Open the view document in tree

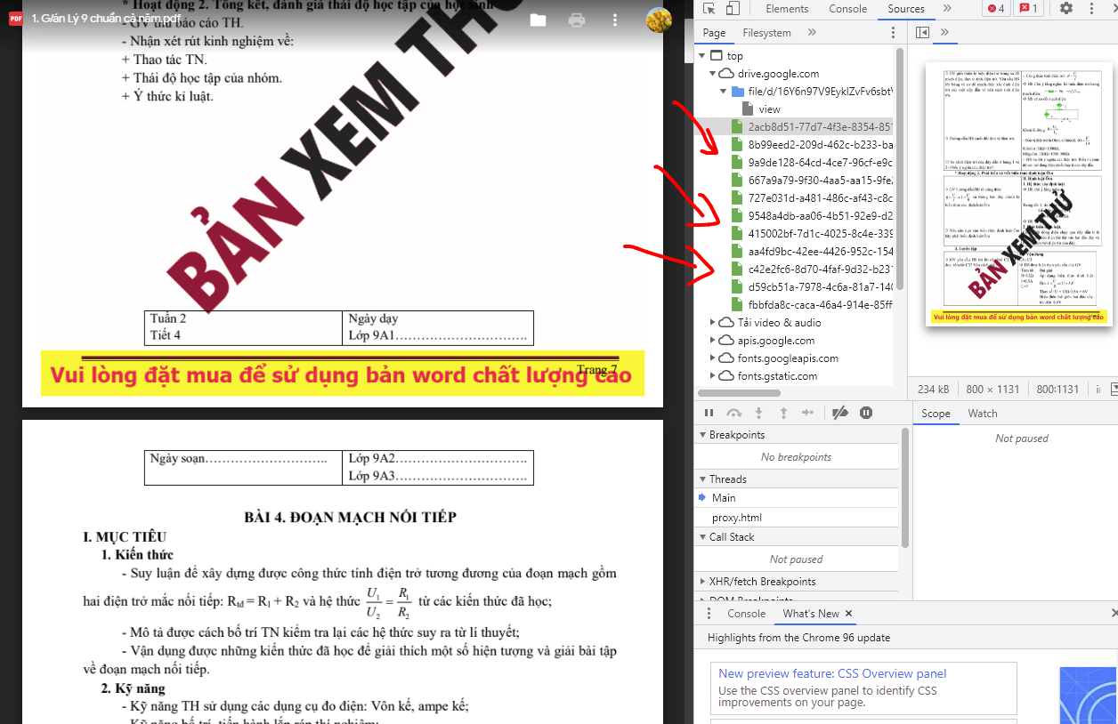coord(769,109)
